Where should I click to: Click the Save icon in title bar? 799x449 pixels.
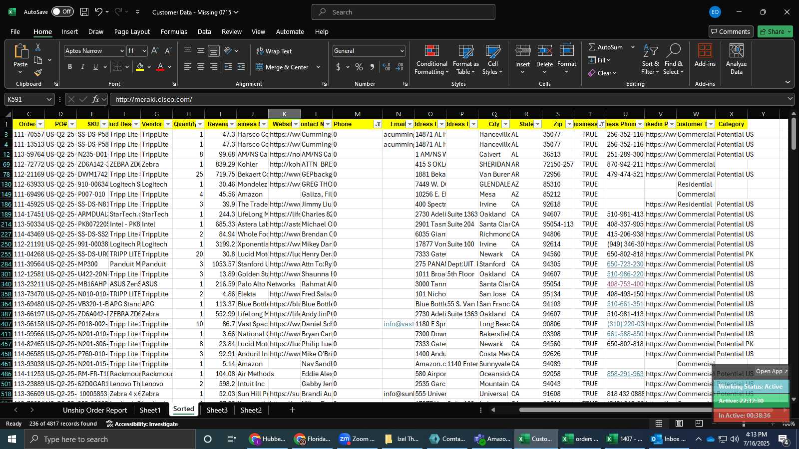pyautogui.click(x=84, y=12)
